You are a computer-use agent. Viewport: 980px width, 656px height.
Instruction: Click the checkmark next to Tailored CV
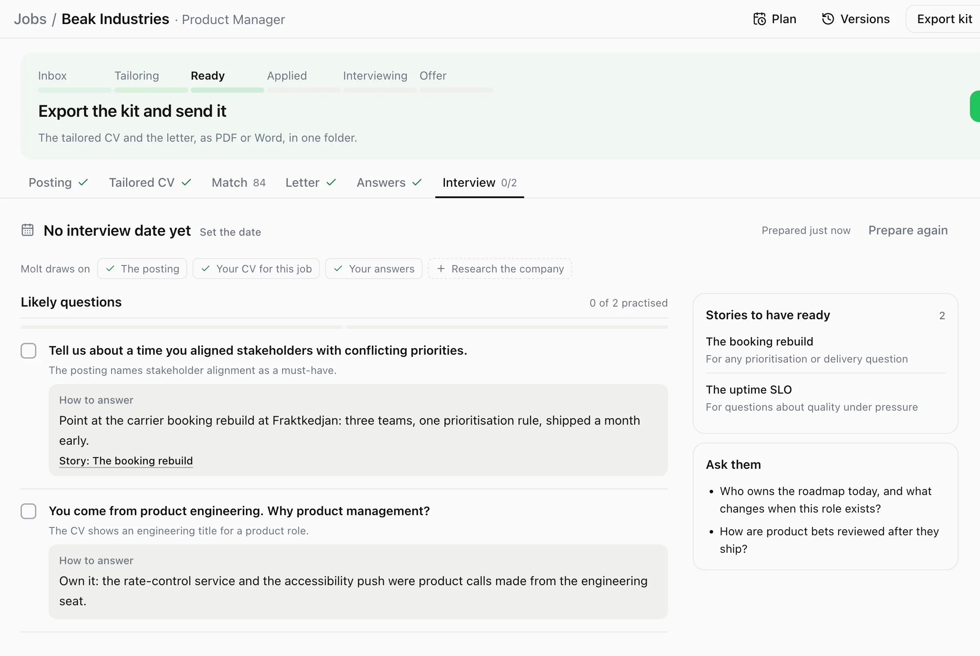pos(186,182)
